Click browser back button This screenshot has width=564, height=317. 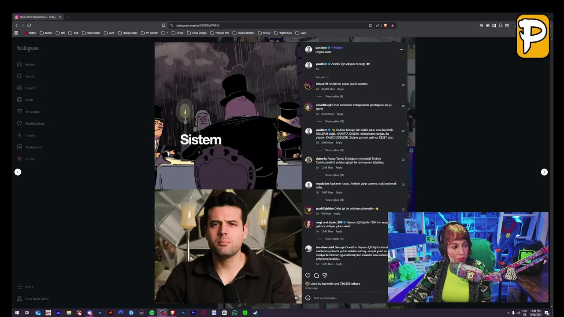pos(16,26)
